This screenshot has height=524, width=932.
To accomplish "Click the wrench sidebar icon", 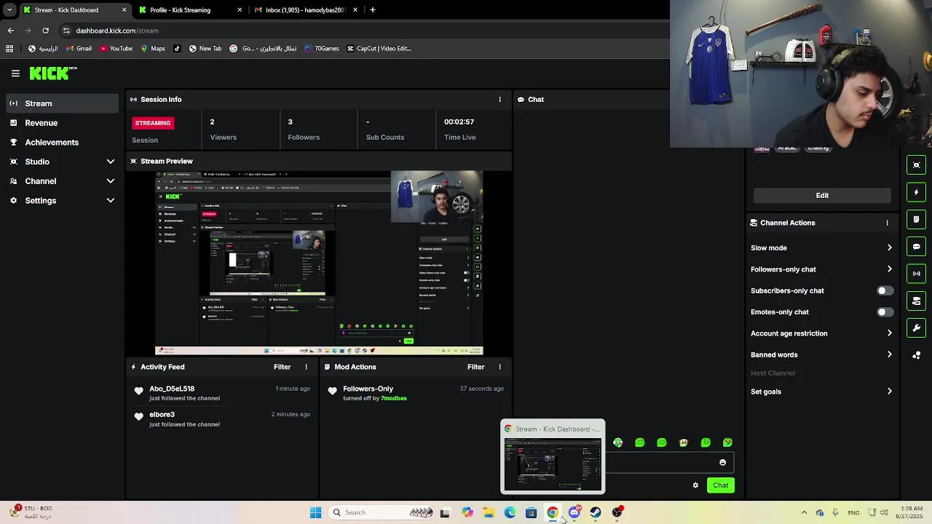I will pyautogui.click(x=917, y=327).
